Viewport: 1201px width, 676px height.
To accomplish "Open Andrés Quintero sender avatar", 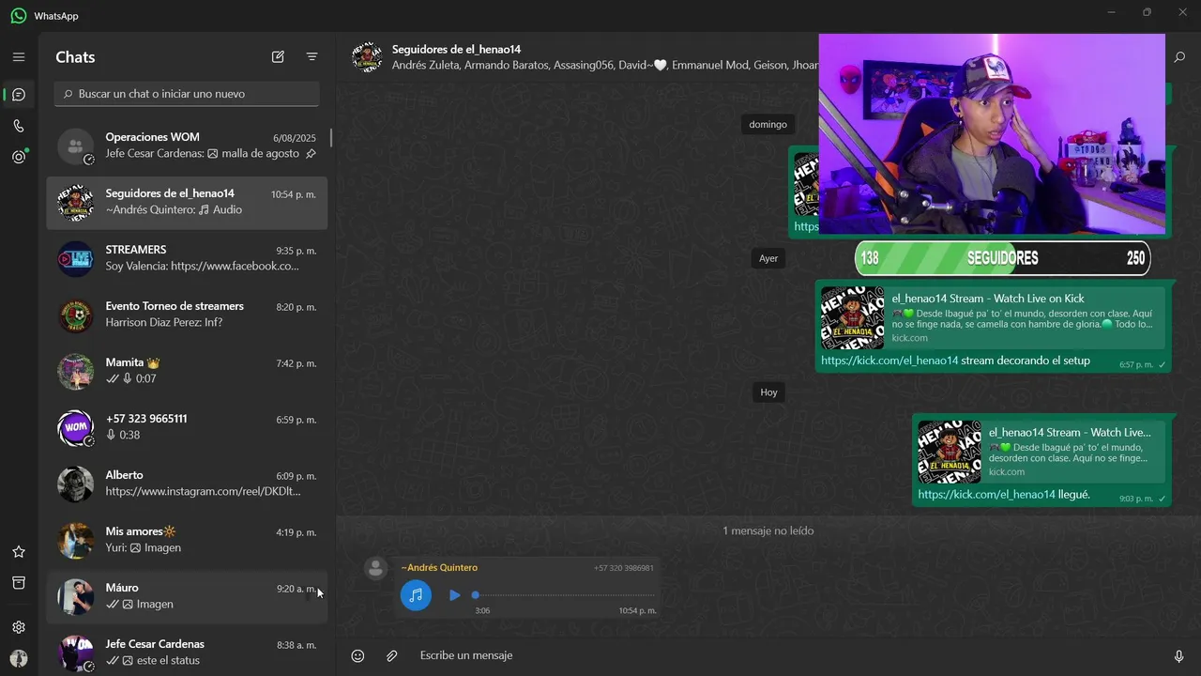I will pyautogui.click(x=376, y=568).
